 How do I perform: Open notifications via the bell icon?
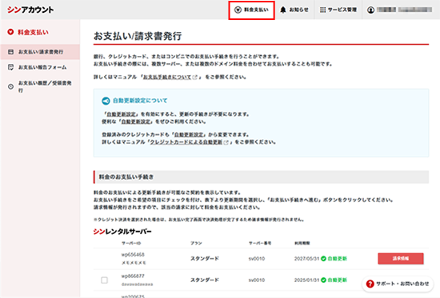coord(283,10)
